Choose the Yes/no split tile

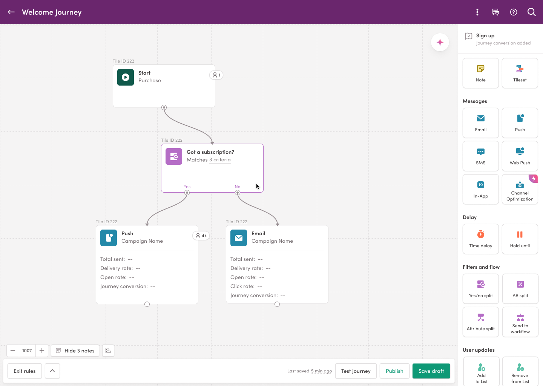tap(481, 289)
